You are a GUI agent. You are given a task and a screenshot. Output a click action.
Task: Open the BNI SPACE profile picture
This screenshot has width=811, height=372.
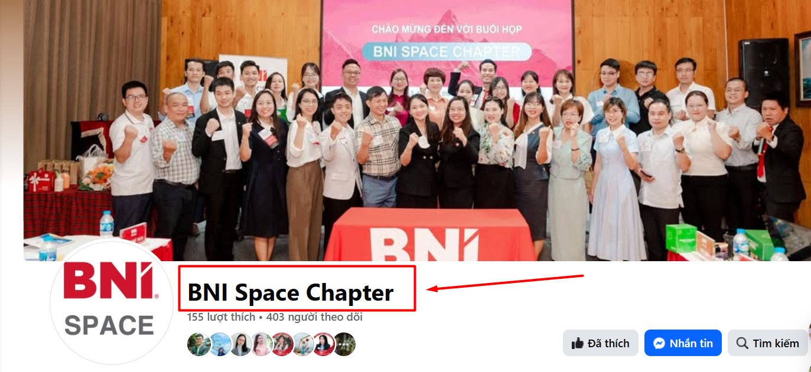coord(109,302)
